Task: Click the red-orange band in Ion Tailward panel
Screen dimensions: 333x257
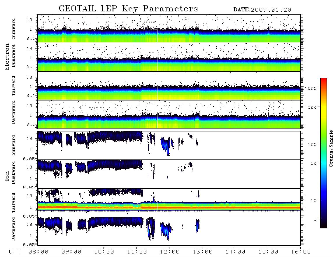Action: pyautogui.click(x=169, y=207)
